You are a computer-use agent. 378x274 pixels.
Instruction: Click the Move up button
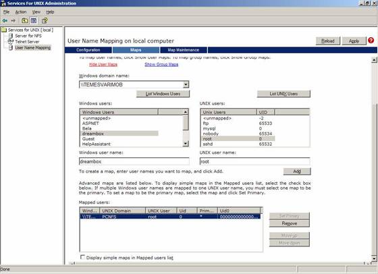[x=290, y=236]
